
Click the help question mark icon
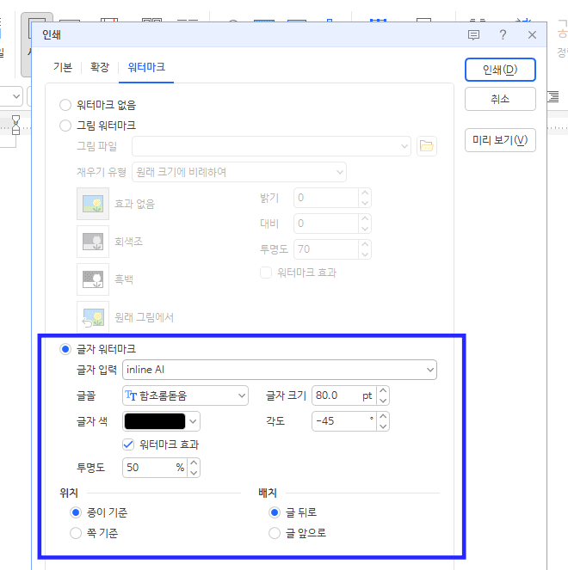pos(503,35)
